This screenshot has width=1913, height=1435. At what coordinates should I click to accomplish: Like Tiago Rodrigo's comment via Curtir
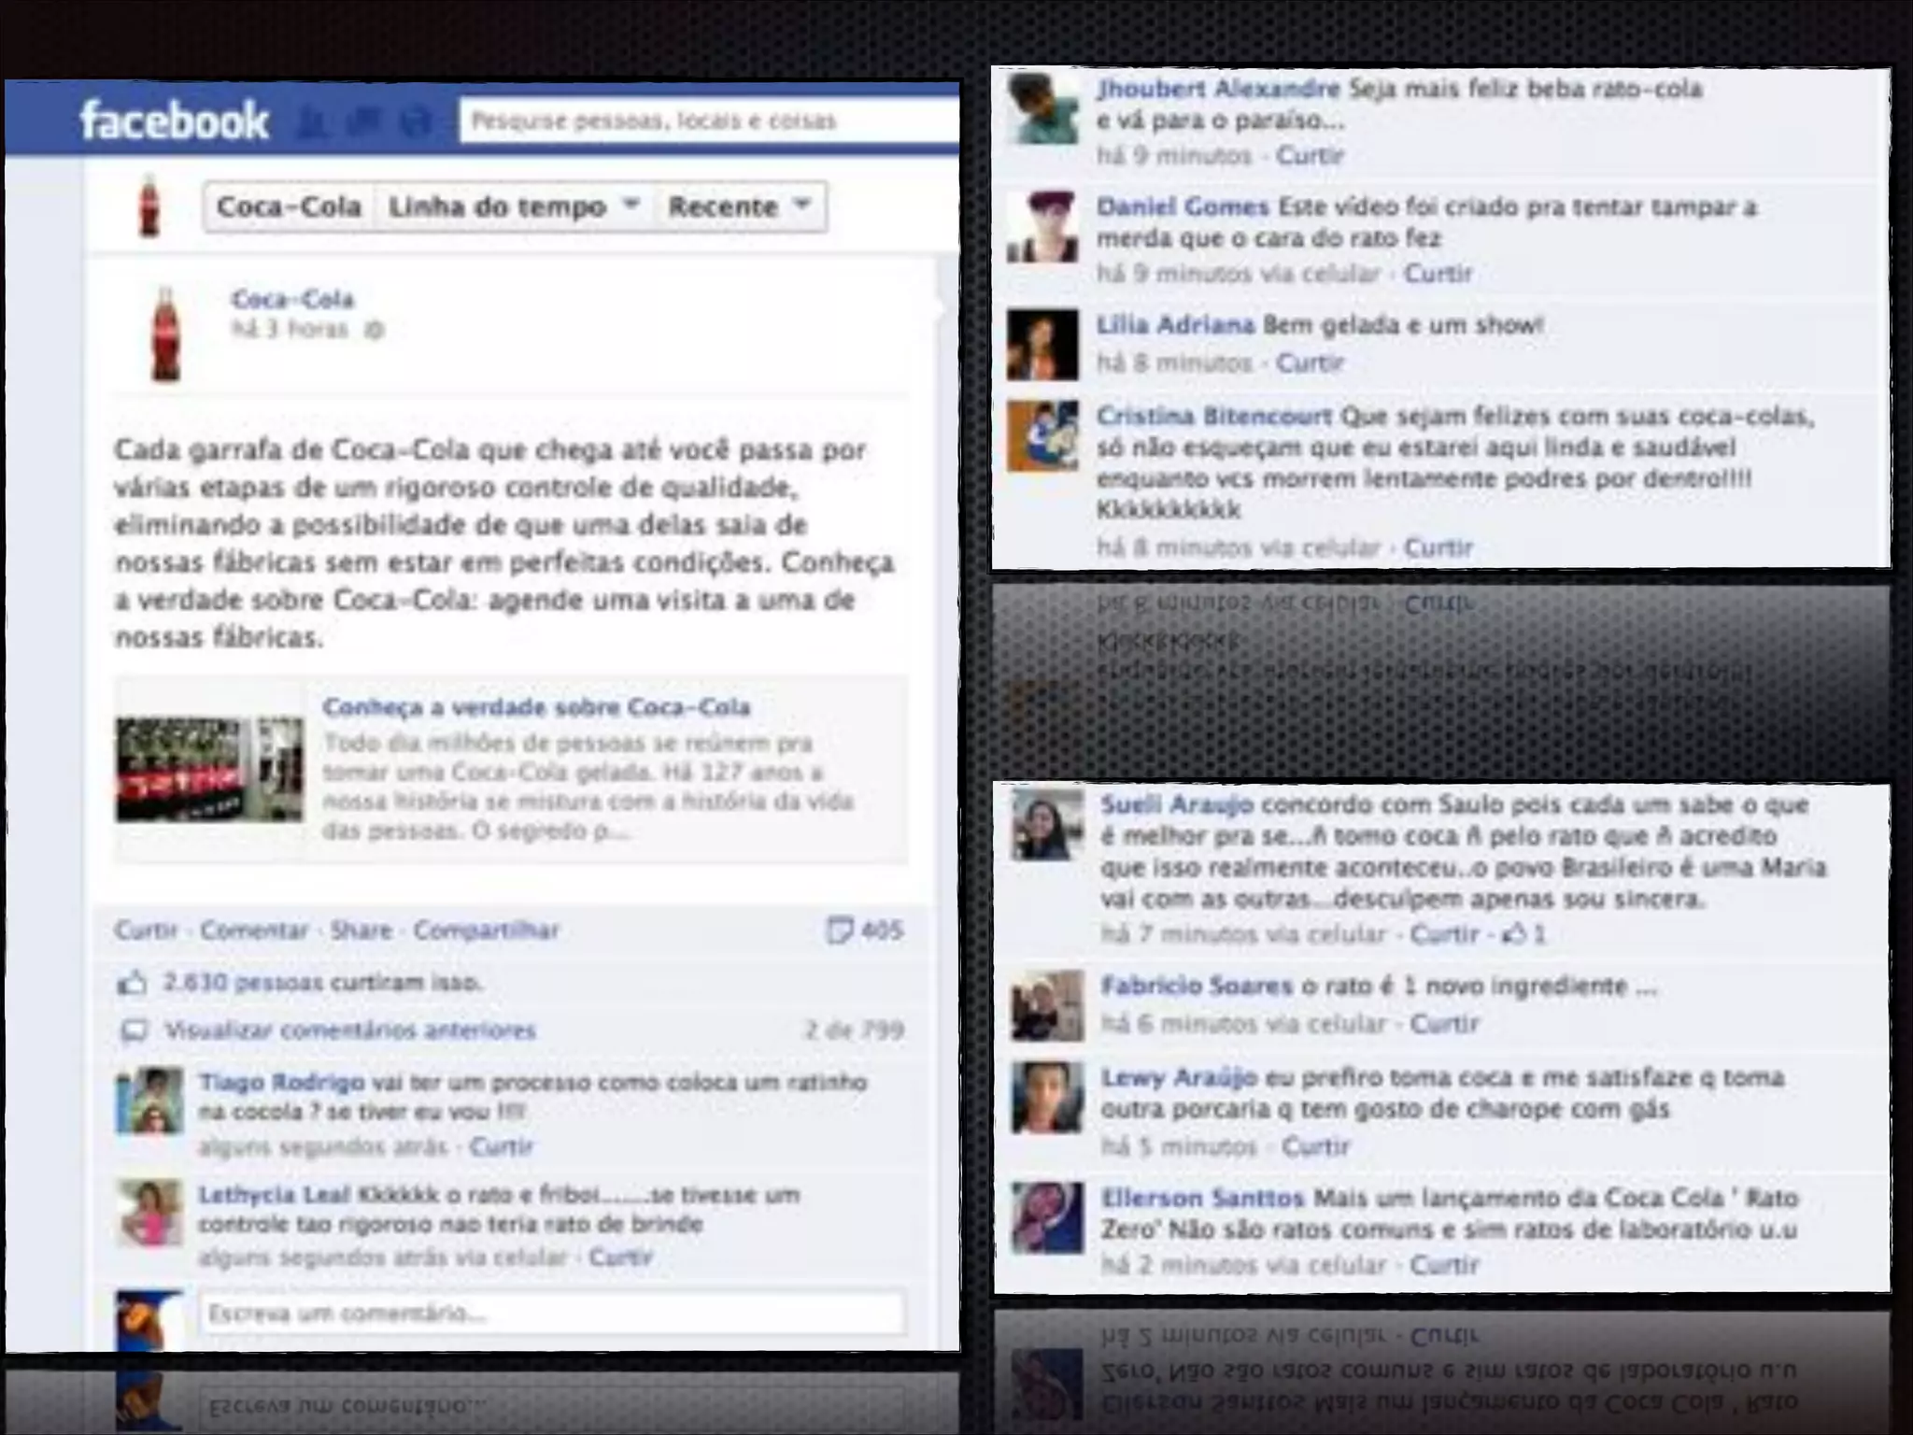click(x=501, y=1146)
